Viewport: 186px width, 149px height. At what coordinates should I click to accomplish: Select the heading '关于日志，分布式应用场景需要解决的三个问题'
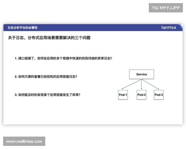tap(49, 38)
